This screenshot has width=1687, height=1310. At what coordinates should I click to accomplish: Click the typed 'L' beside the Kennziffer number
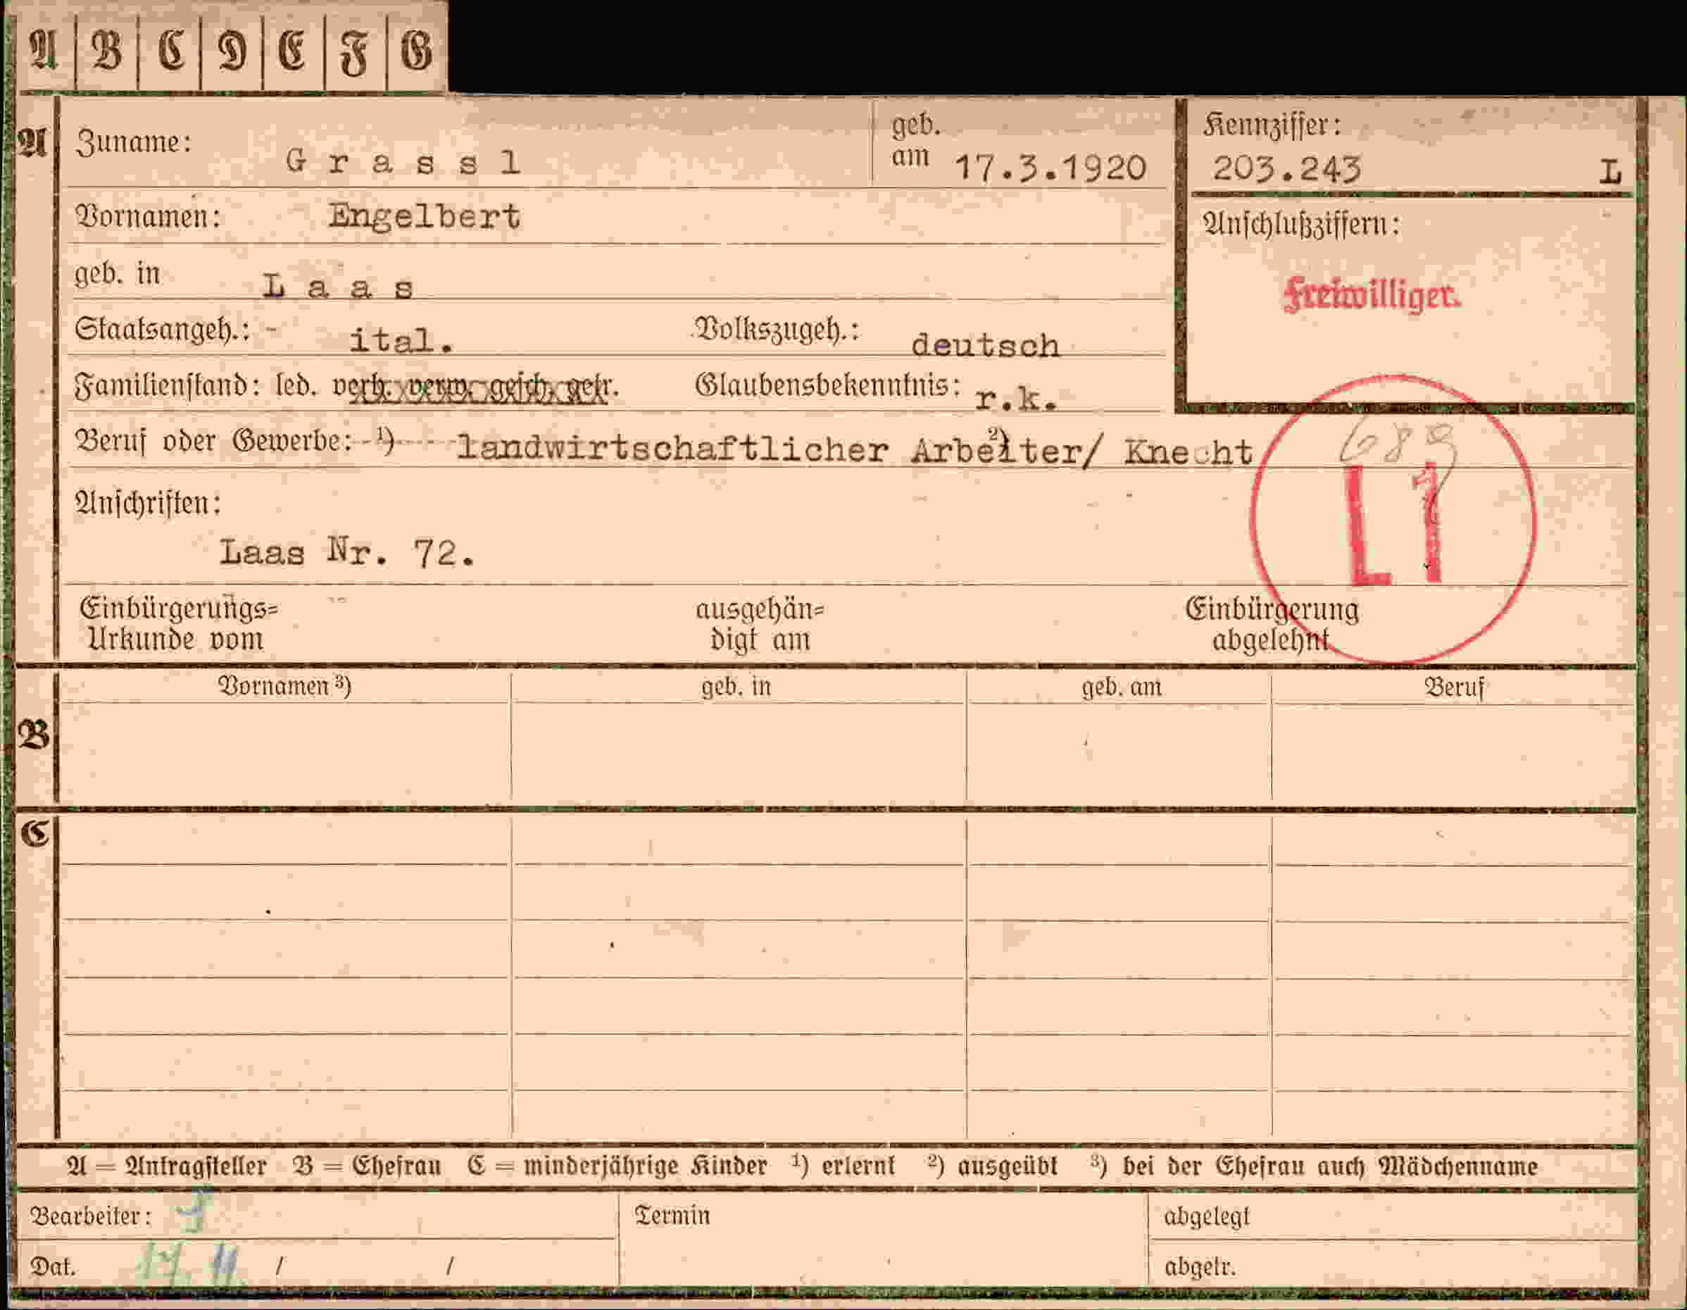tap(1610, 173)
